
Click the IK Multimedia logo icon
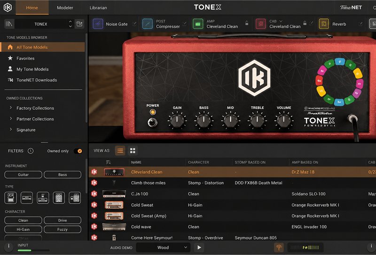[8, 8]
